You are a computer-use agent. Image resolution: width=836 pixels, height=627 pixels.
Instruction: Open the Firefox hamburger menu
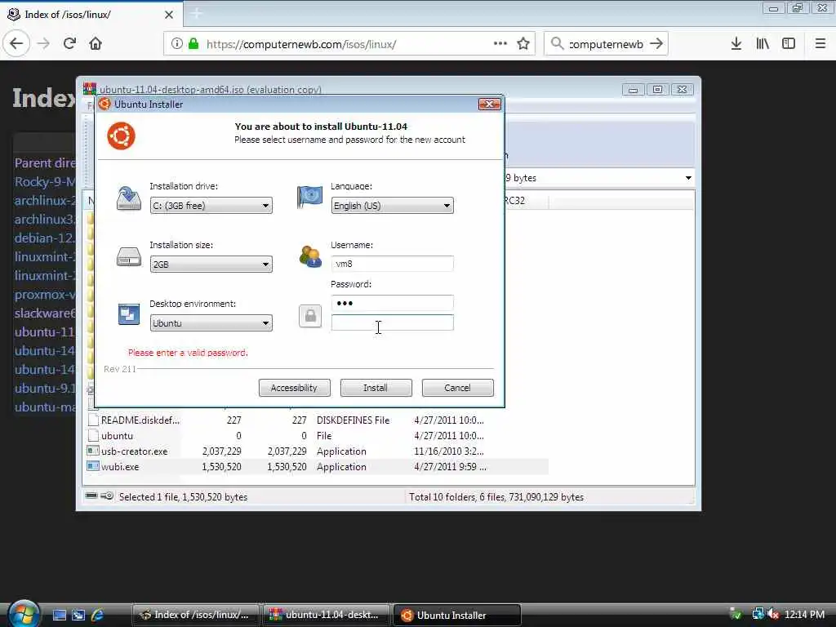pyautogui.click(x=820, y=44)
